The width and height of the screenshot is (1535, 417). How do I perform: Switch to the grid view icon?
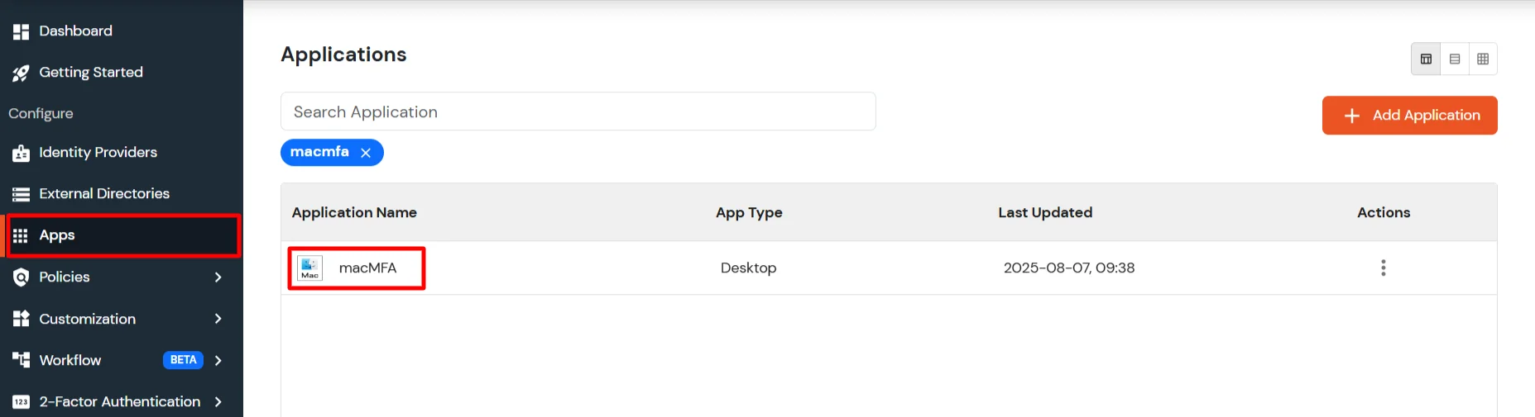pos(1483,59)
